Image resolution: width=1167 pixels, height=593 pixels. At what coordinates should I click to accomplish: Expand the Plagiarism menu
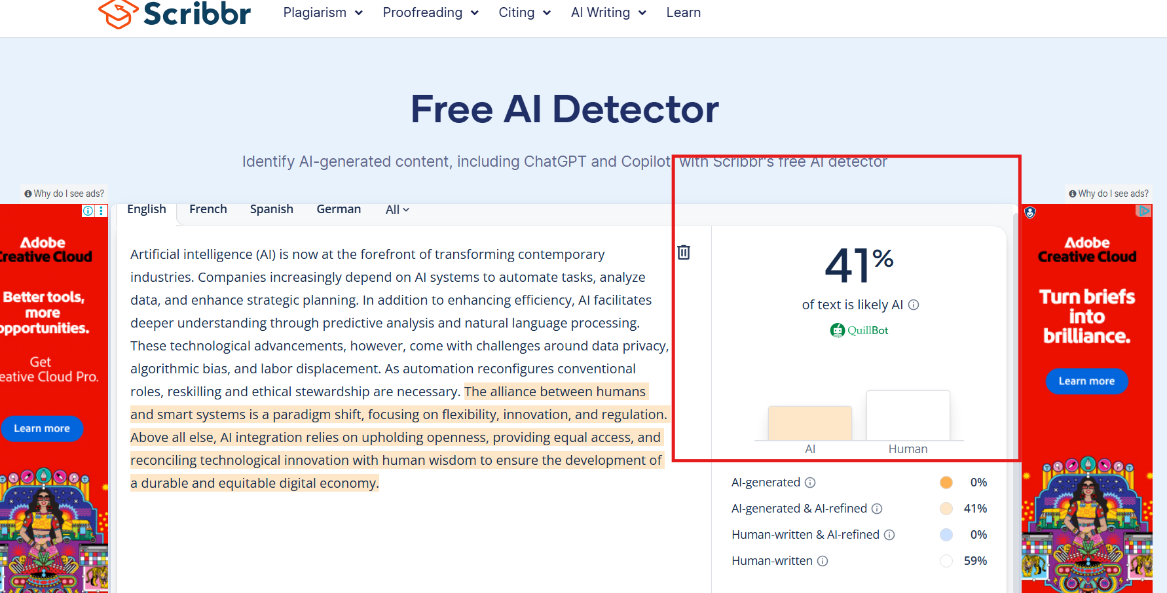[x=322, y=13]
